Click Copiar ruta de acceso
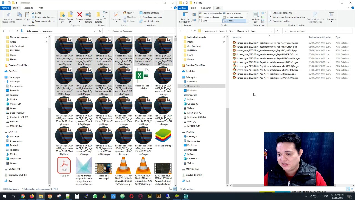Screen dimensions: 355x200 (44, 17)
